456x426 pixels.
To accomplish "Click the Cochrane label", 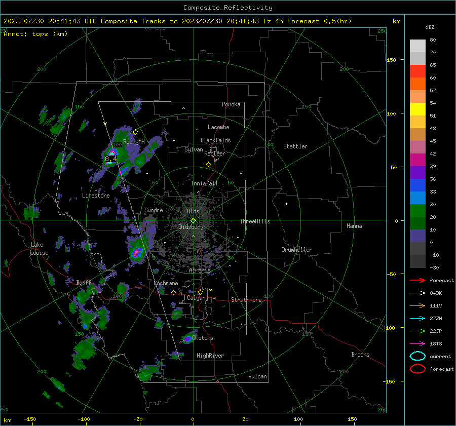I will click(x=166, y=283).
